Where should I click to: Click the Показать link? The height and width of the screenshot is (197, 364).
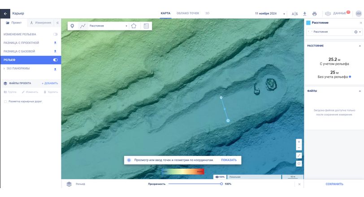coord(229,160)
